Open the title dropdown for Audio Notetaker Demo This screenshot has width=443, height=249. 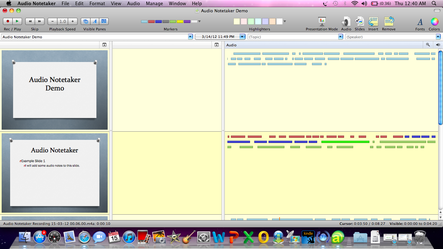[x=190, y=37]
